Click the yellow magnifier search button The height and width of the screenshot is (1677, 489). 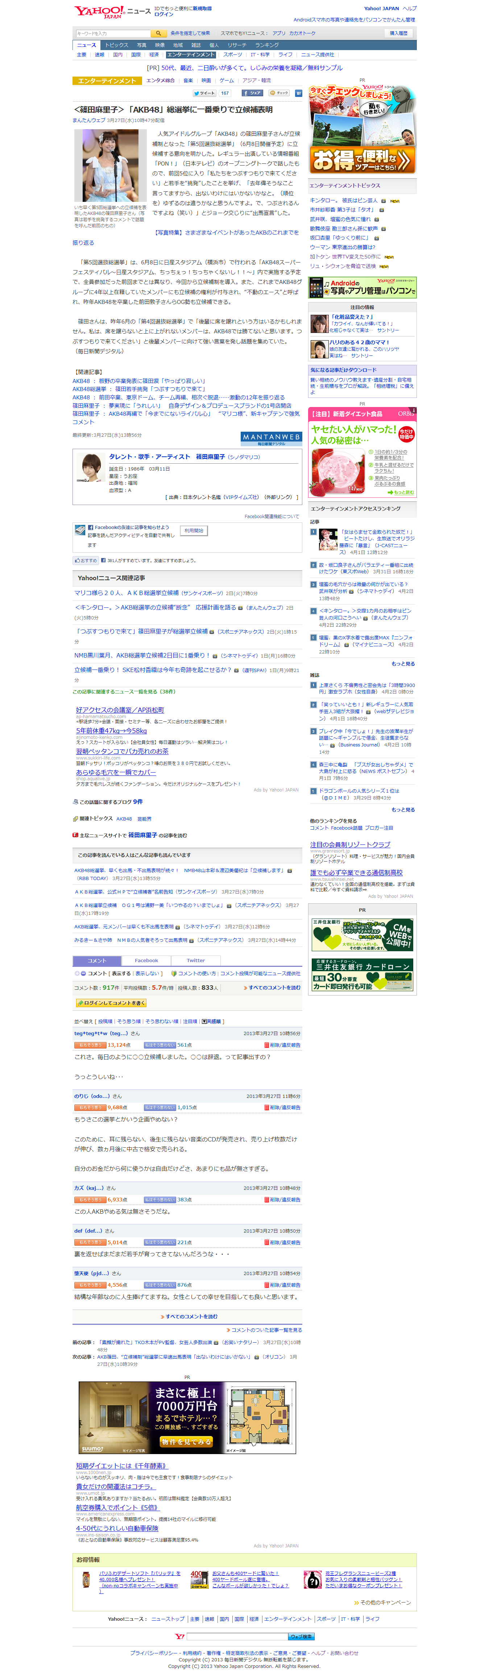pyautogui.click(x=159, y=33)
